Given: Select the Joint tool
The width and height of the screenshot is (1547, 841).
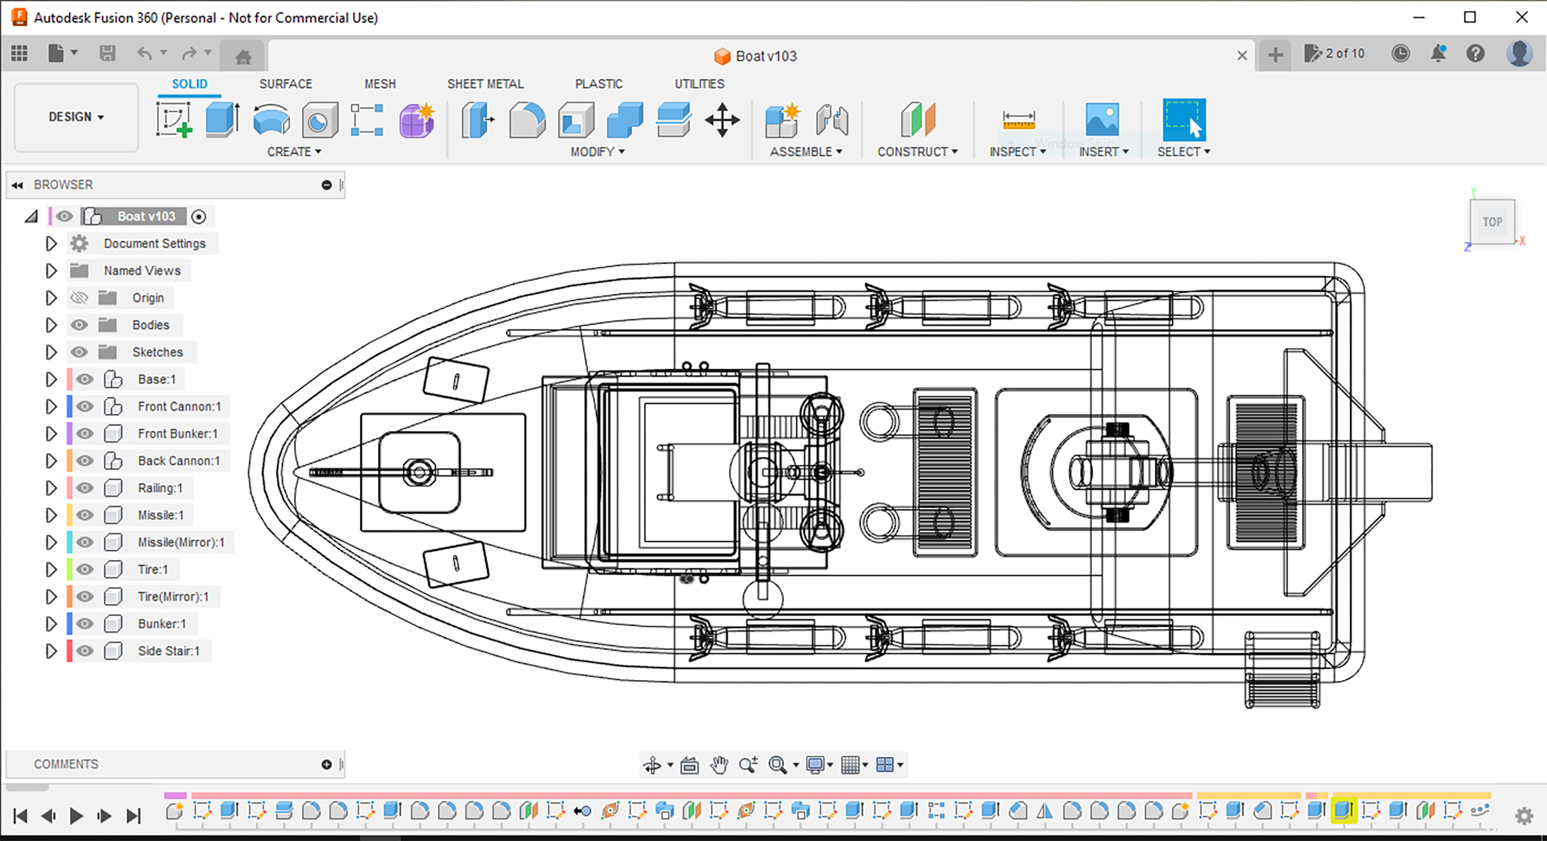Looking at the screenshot, I should point(831,120).
